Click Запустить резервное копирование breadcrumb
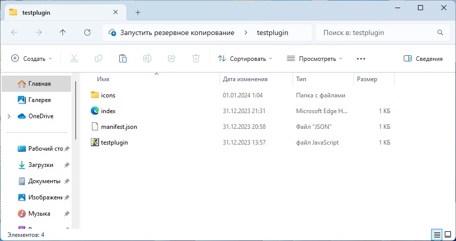The height and width of the screenshot is (241, 456). [x=177, y=32]
